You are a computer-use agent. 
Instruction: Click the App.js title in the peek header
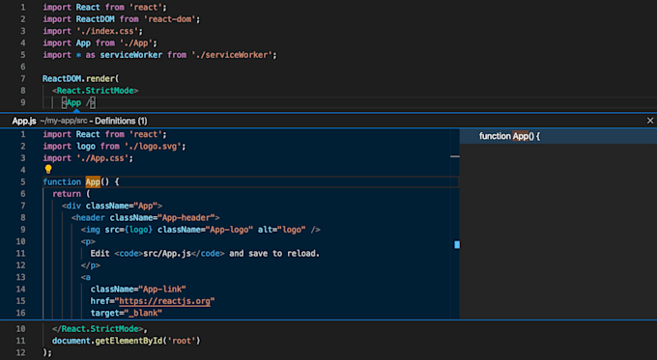(x=24, y=121)
